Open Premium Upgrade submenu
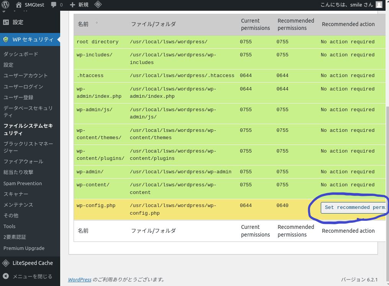 (24, 248)
